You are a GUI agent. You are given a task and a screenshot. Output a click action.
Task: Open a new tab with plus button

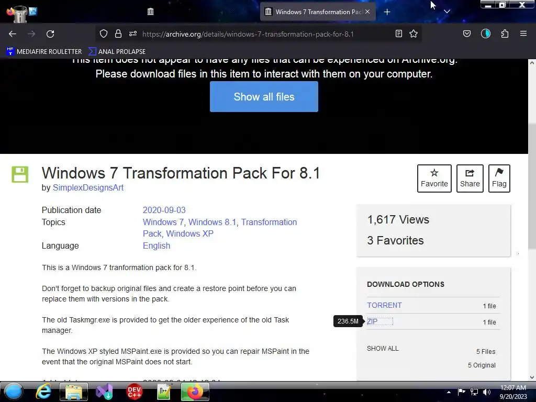tap(387, 12)
